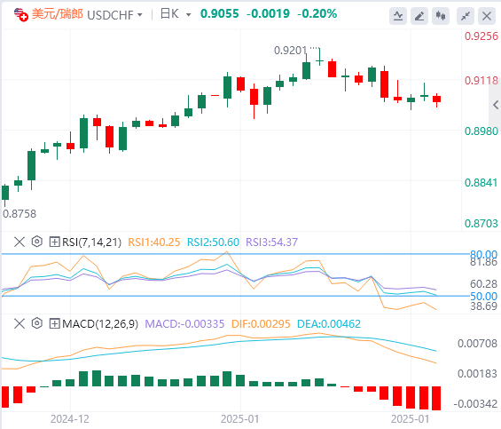This screenshot has width=501, height=429.
Task: Toggle the plus box beside RSI(7,14,21)
Action: (x=55, y=242)
